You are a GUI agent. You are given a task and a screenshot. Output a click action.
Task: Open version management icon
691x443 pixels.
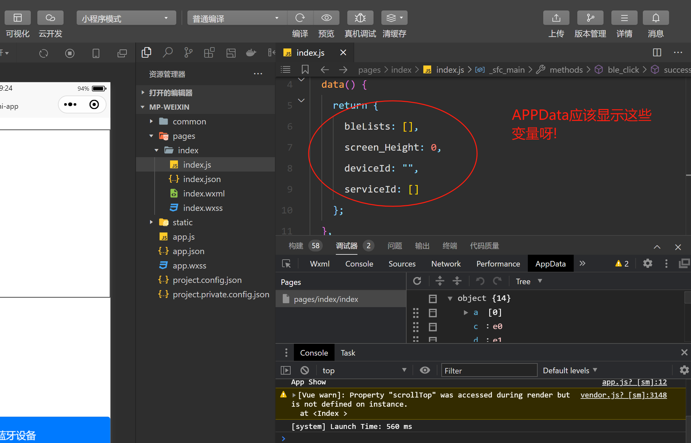pyautogui.click(x=590, y=18)
